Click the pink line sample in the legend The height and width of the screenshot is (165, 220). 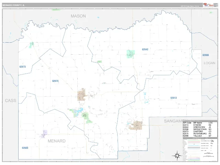coord(194,142)
